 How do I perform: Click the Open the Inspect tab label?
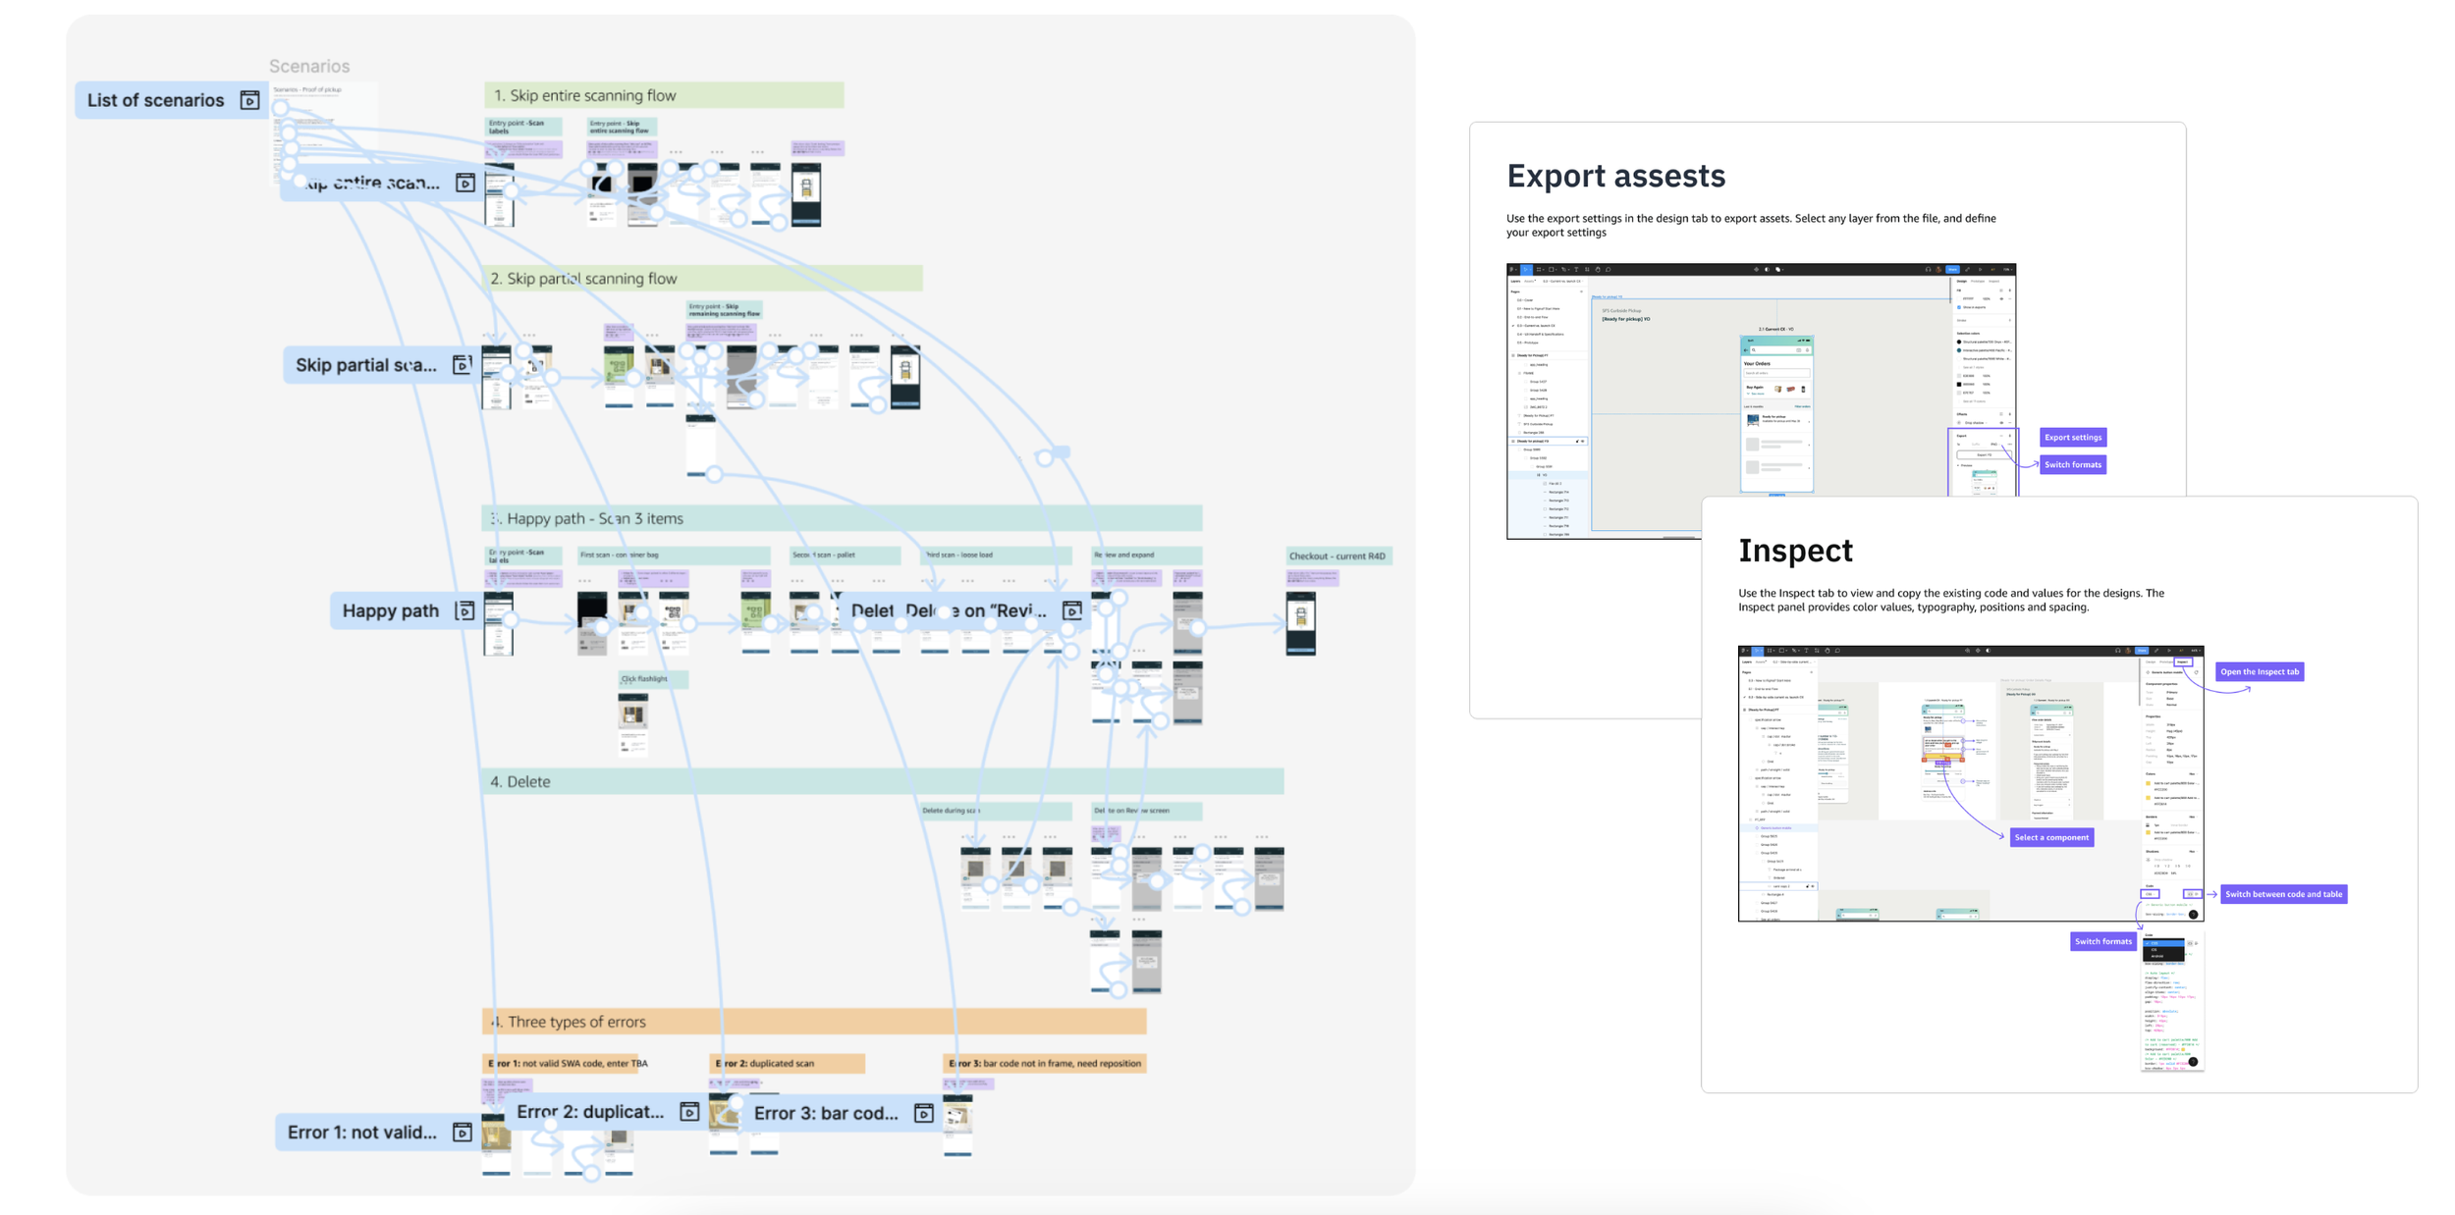[2259, 672]
